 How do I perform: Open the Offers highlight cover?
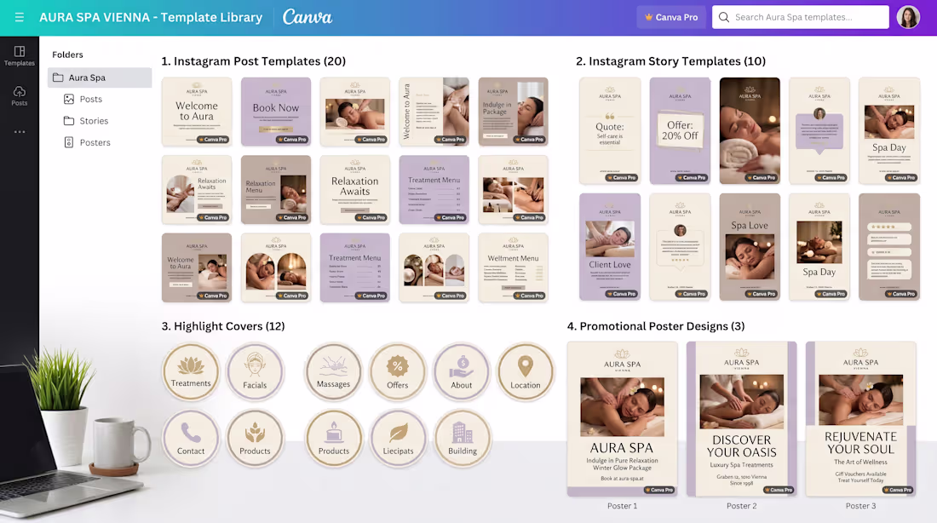point(398,371)
